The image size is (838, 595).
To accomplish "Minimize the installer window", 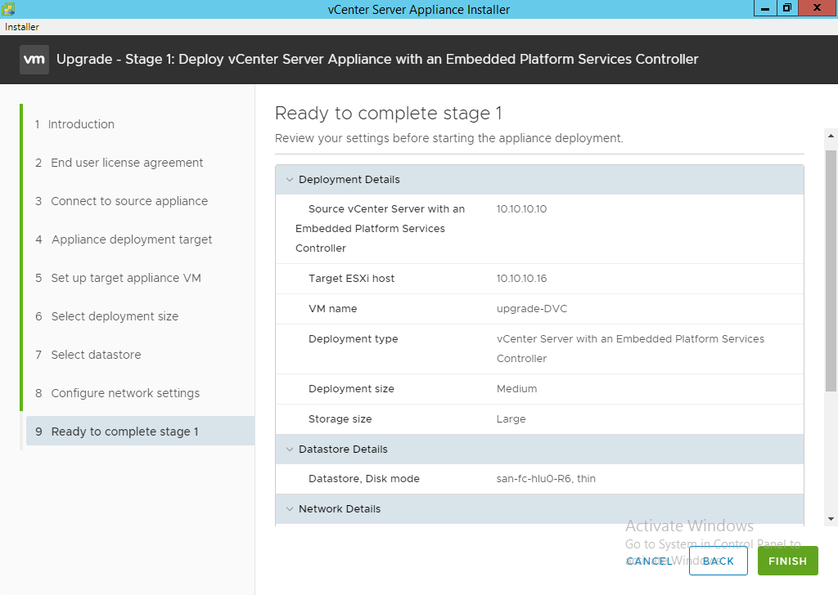I will pyautogui.click(x=765, y=8).
